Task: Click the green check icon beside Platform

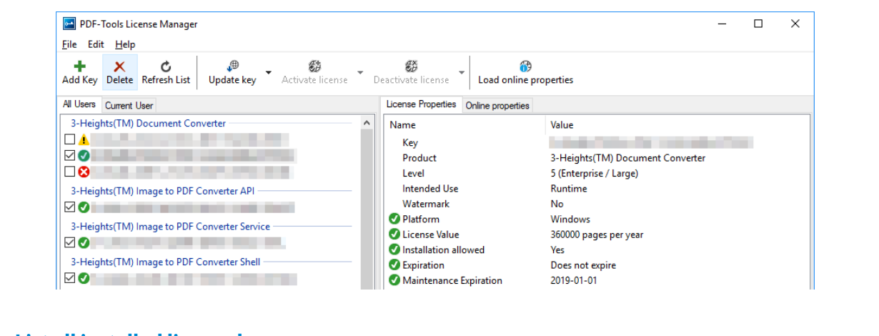Action: pos(394,219)
